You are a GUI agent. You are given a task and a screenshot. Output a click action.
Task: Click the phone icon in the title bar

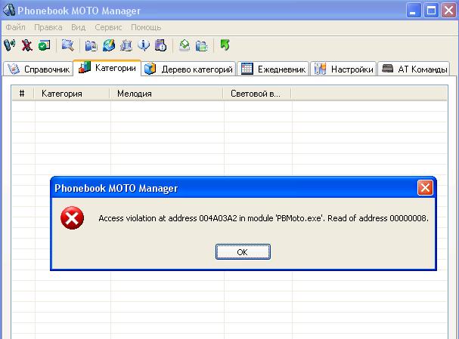pyautogui.click(x=9, y=11)
